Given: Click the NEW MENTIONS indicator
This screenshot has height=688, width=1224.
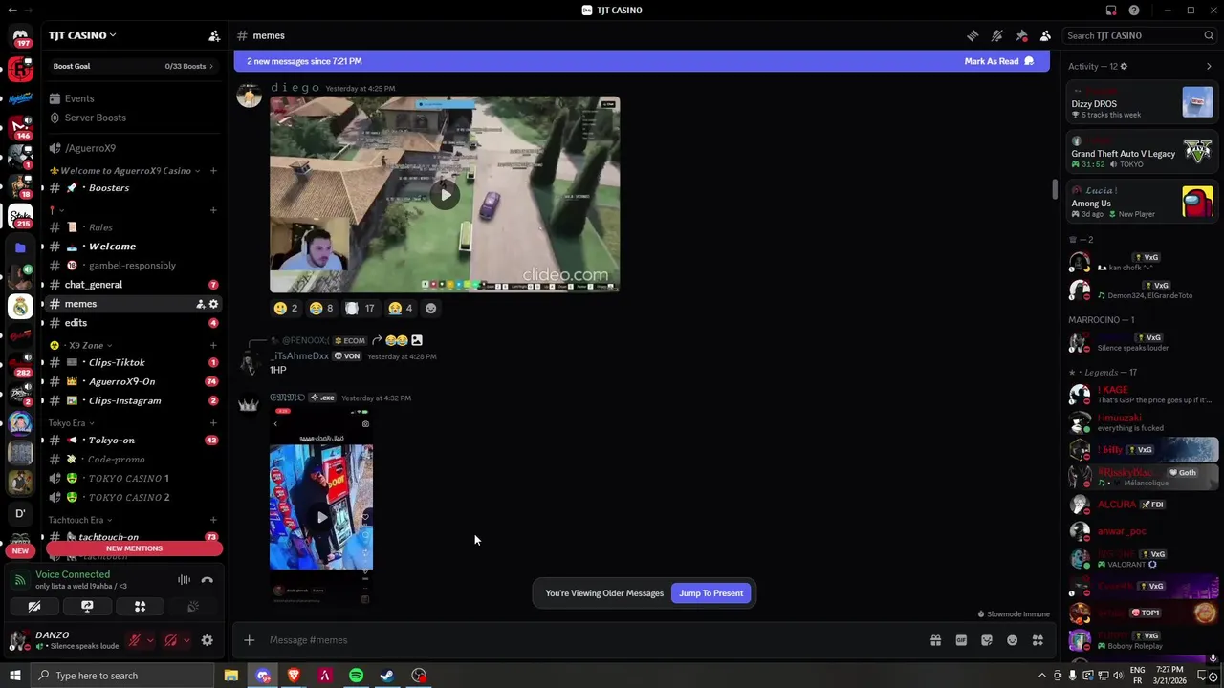Looking at the screenshot, I should [x=134, y=548].
